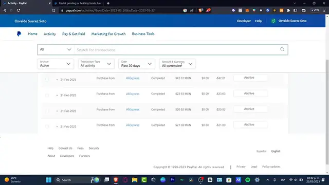Click the PayPal logo icon
Screen dimensions: 329x185
[19, 34]
